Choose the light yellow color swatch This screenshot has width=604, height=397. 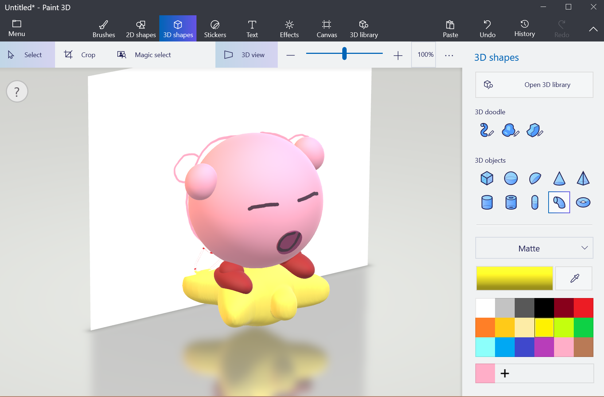pyautogui.click(x=525, y=327)
